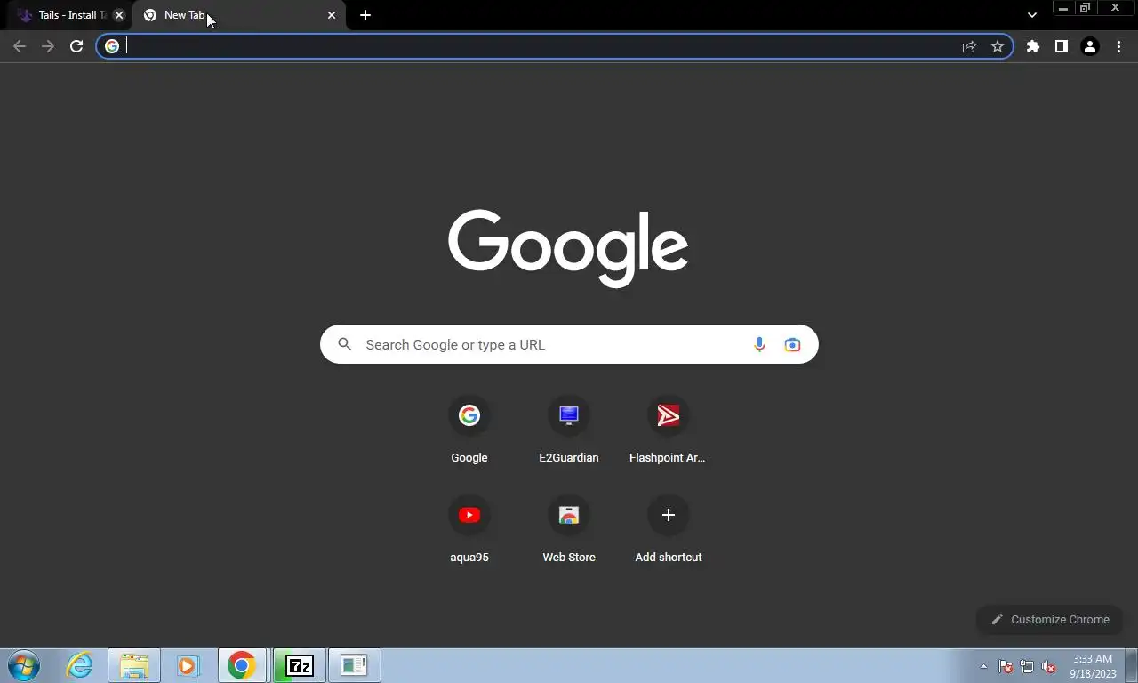Click the Action Center flag icon
Image resolution: width=1138 pixels, height=683 pixels.
(1006, 666)
